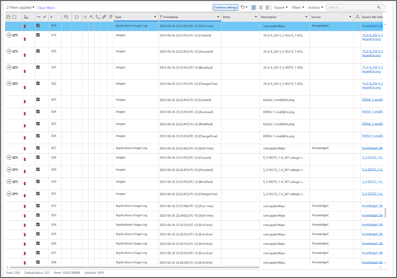Toggle the checkbox for row 827
Image resolution: width=397 pixels, height=278 pixels.
tap(38, 148)
